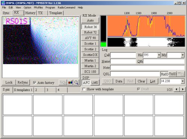The height and width of the screenshot is (139, 187).
Task: Open the RadioCommand menu
Action: tap(67, 7)
